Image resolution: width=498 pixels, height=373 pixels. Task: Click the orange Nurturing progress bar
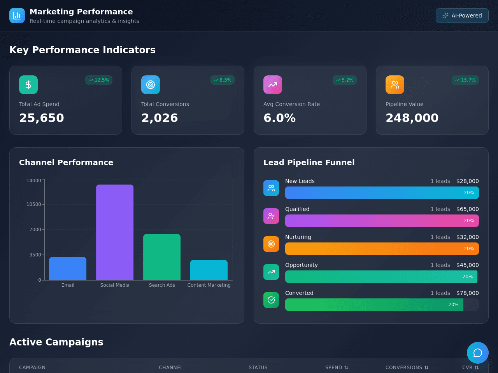(382, 249)
